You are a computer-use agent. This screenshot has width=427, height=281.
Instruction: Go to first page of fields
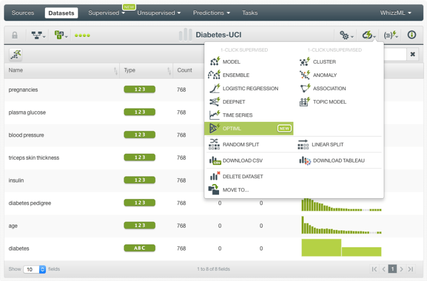(x=374, y=269)
